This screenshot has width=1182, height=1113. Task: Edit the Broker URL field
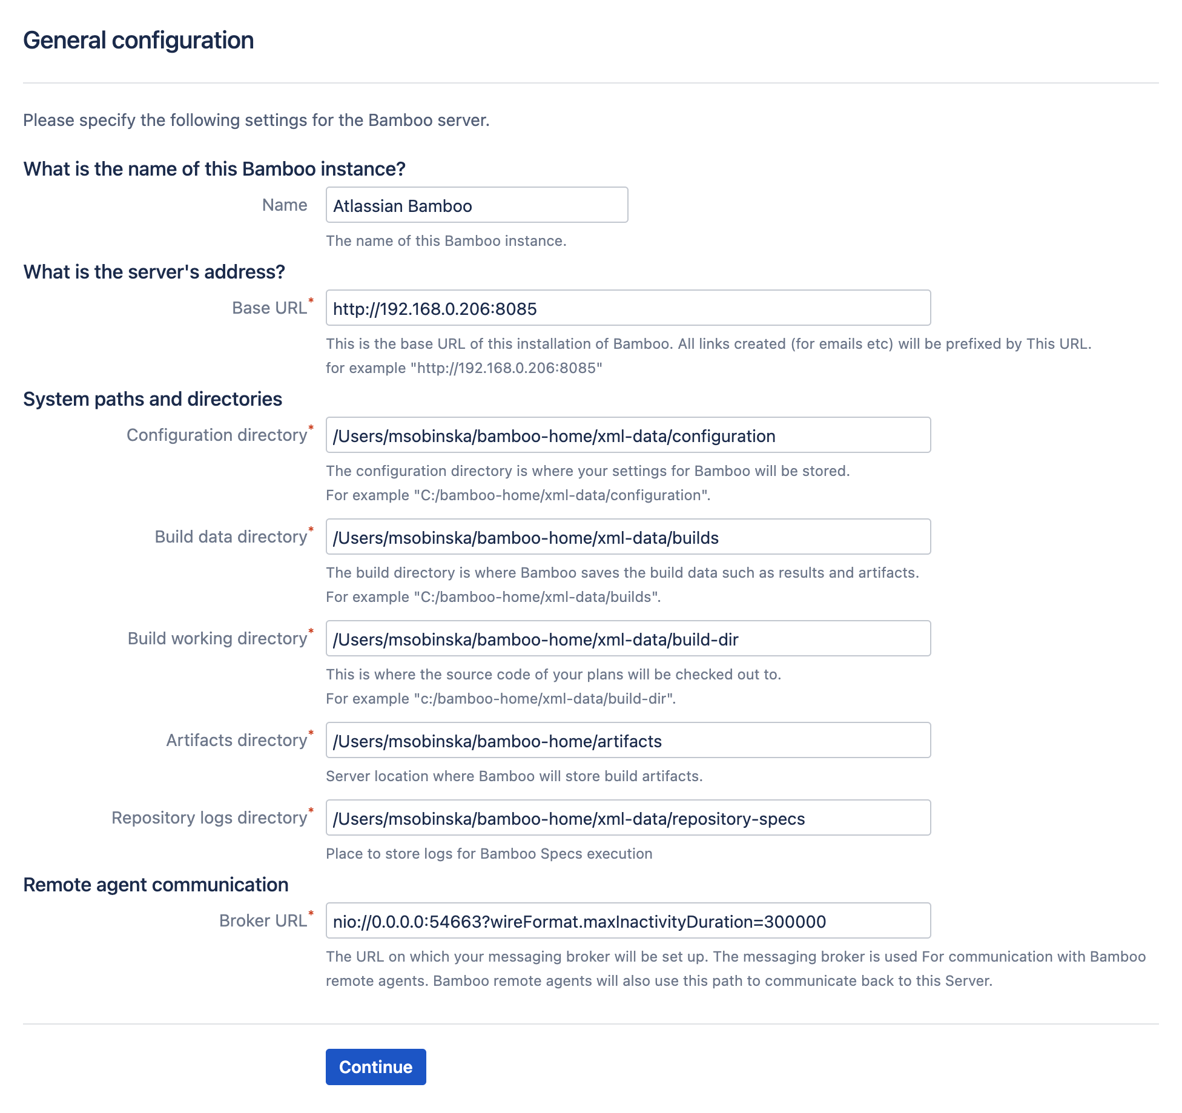pos(628,920)
